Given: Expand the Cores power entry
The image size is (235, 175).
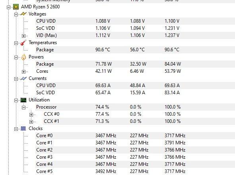Looking at the screenshot, I should pyautogui.click(x=23, y=72).
